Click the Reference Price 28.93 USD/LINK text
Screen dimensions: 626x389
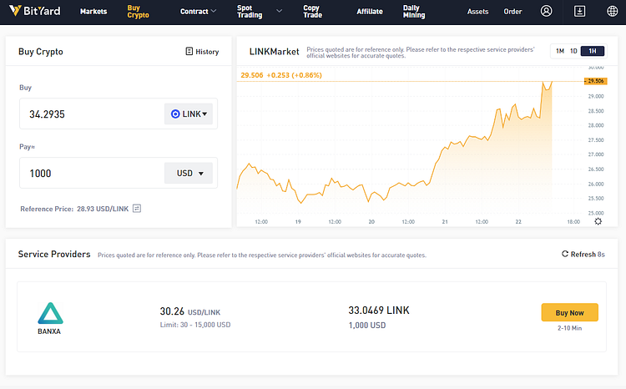pyautogui.click(x=74, y=209)
